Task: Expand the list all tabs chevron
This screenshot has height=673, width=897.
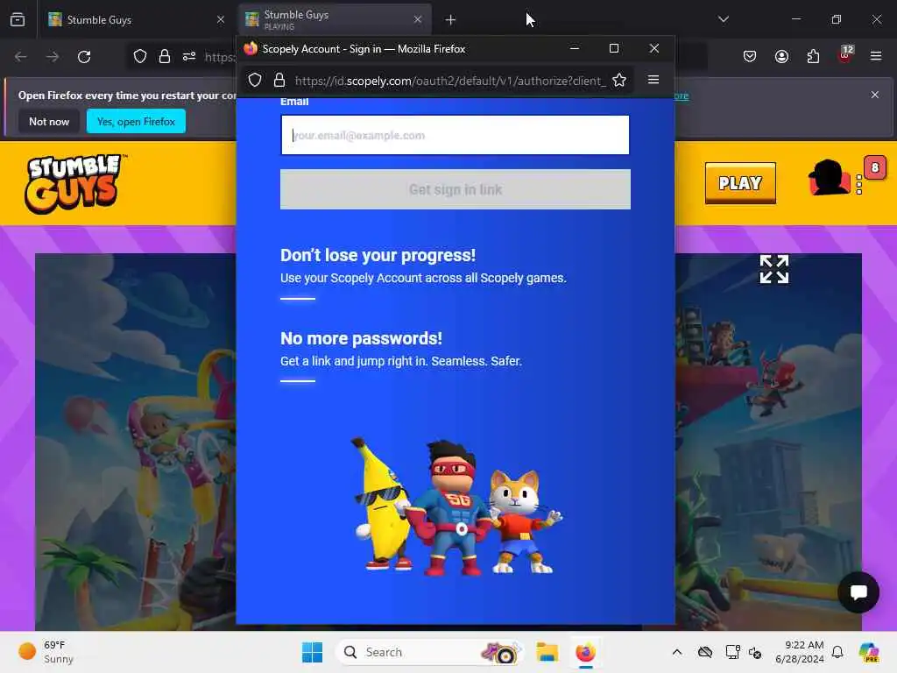Action: (723, 19)
